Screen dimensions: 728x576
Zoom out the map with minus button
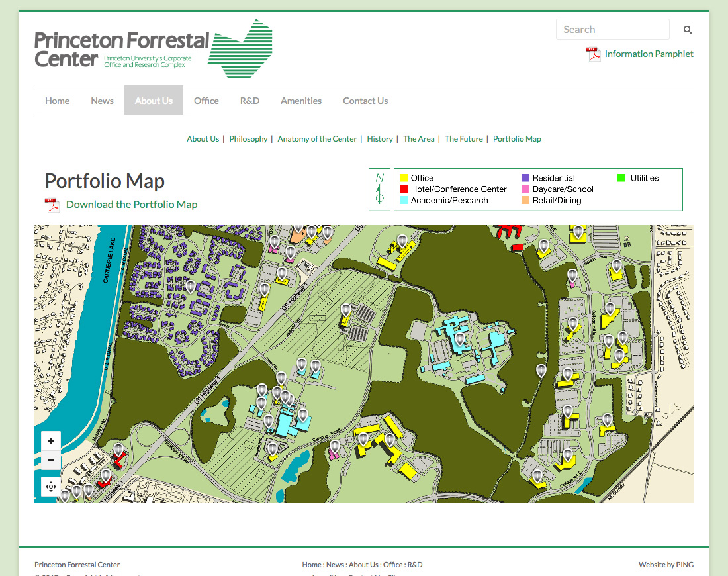51,460
